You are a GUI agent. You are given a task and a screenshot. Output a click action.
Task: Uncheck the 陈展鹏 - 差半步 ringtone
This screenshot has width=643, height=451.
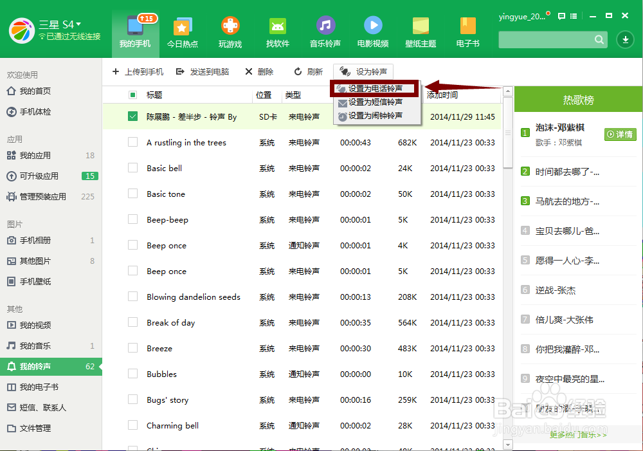132,116
